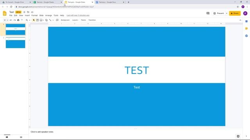The width and height of the screenshot is (250, 140).
Task: Insert an image
Action: (x=41, y=20)
